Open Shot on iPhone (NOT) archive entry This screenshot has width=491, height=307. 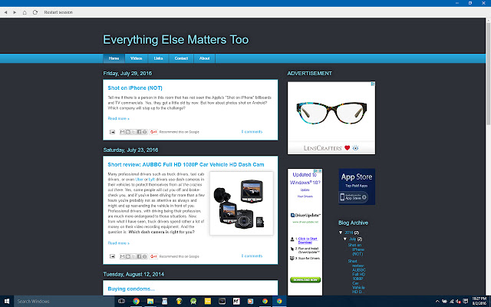coord(356,249)
